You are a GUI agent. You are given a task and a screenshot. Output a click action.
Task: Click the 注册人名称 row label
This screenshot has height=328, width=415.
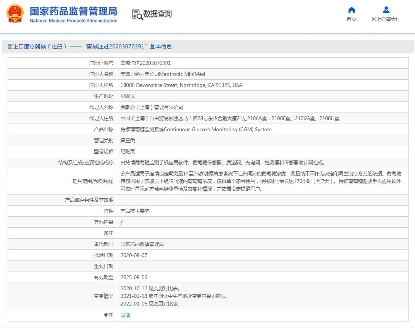coord(101,74)
